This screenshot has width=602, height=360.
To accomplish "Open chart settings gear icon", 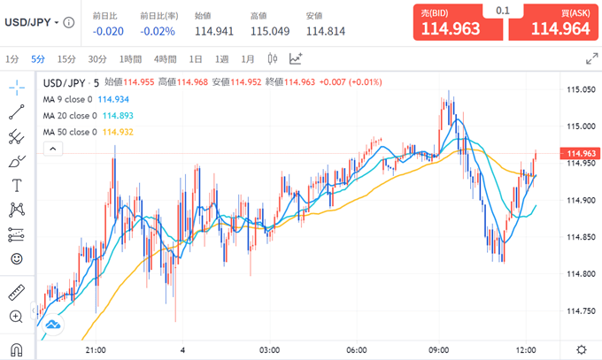I will coord(582,349).
